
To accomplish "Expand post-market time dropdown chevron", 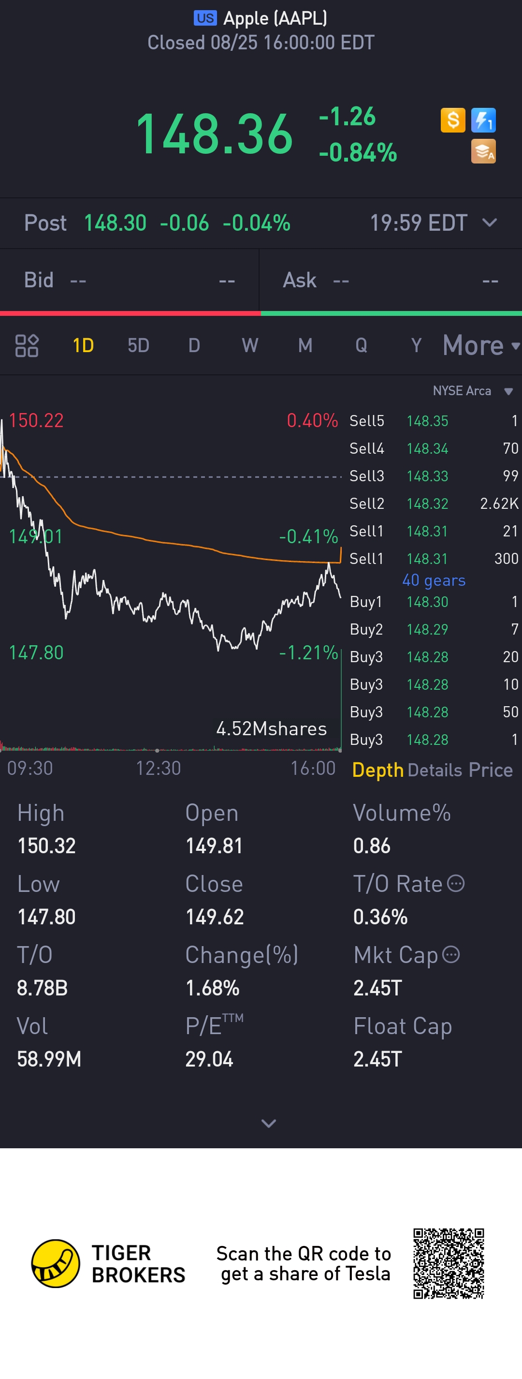I will [490, 222].
